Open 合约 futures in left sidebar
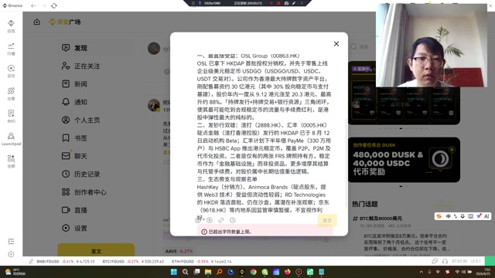495x278 pixels. coord(11,117)
